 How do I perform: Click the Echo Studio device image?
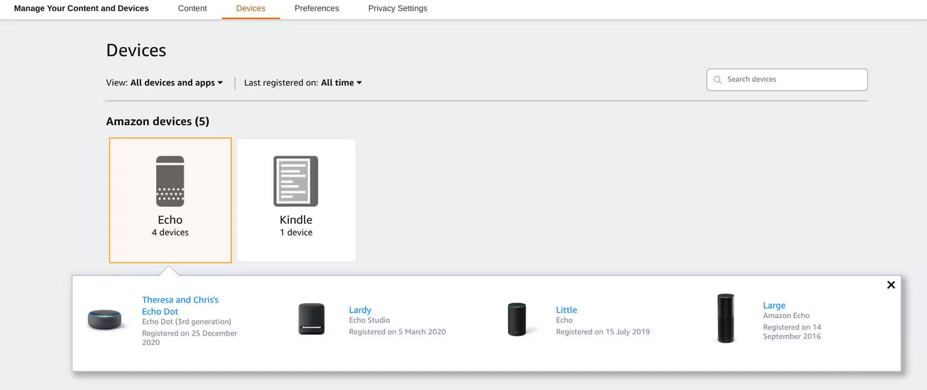[x=311, y=319]
